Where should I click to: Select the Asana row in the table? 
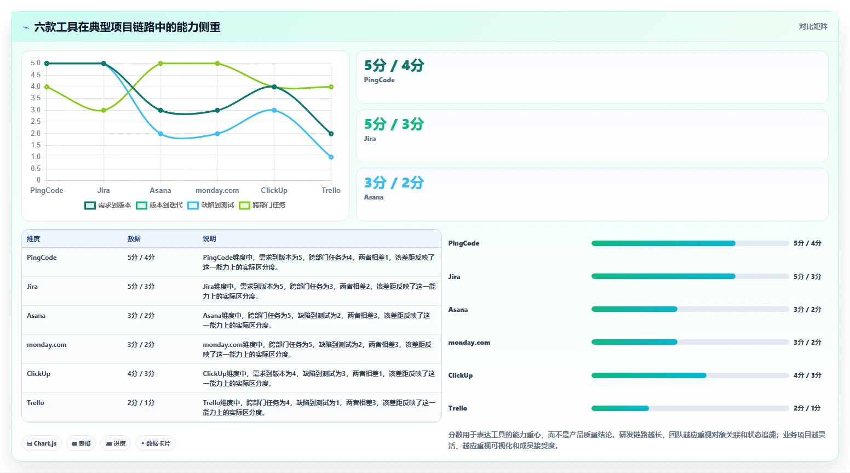(x=232, y=320)
